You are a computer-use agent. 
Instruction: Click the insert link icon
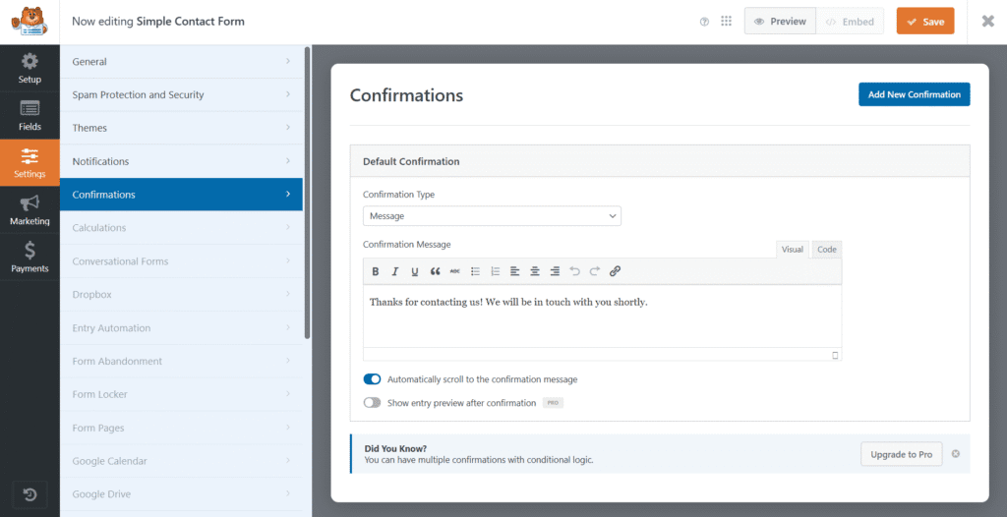[615, 271]
